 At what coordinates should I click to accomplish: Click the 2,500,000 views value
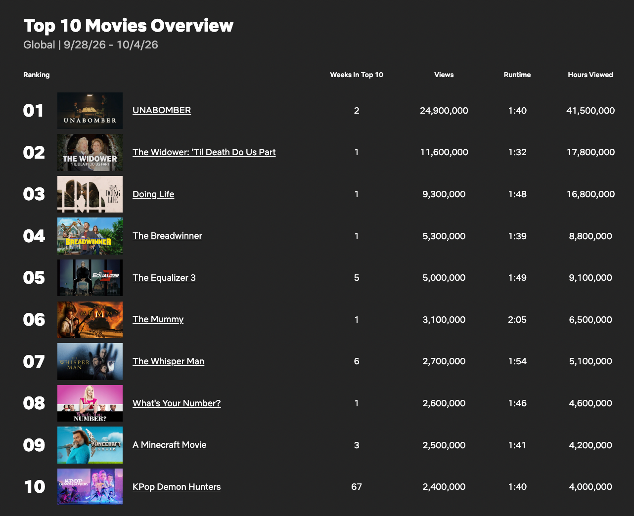(444, 445)
